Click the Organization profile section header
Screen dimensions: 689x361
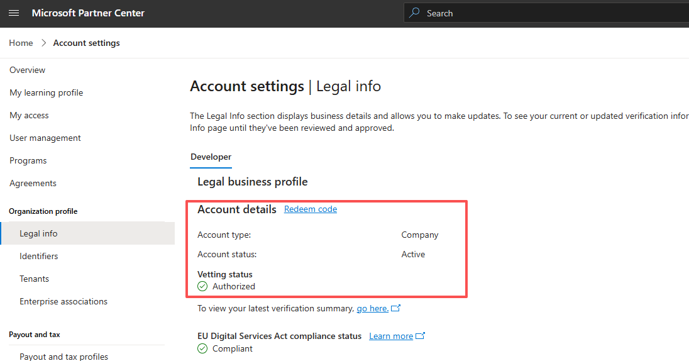click(43, 211)
